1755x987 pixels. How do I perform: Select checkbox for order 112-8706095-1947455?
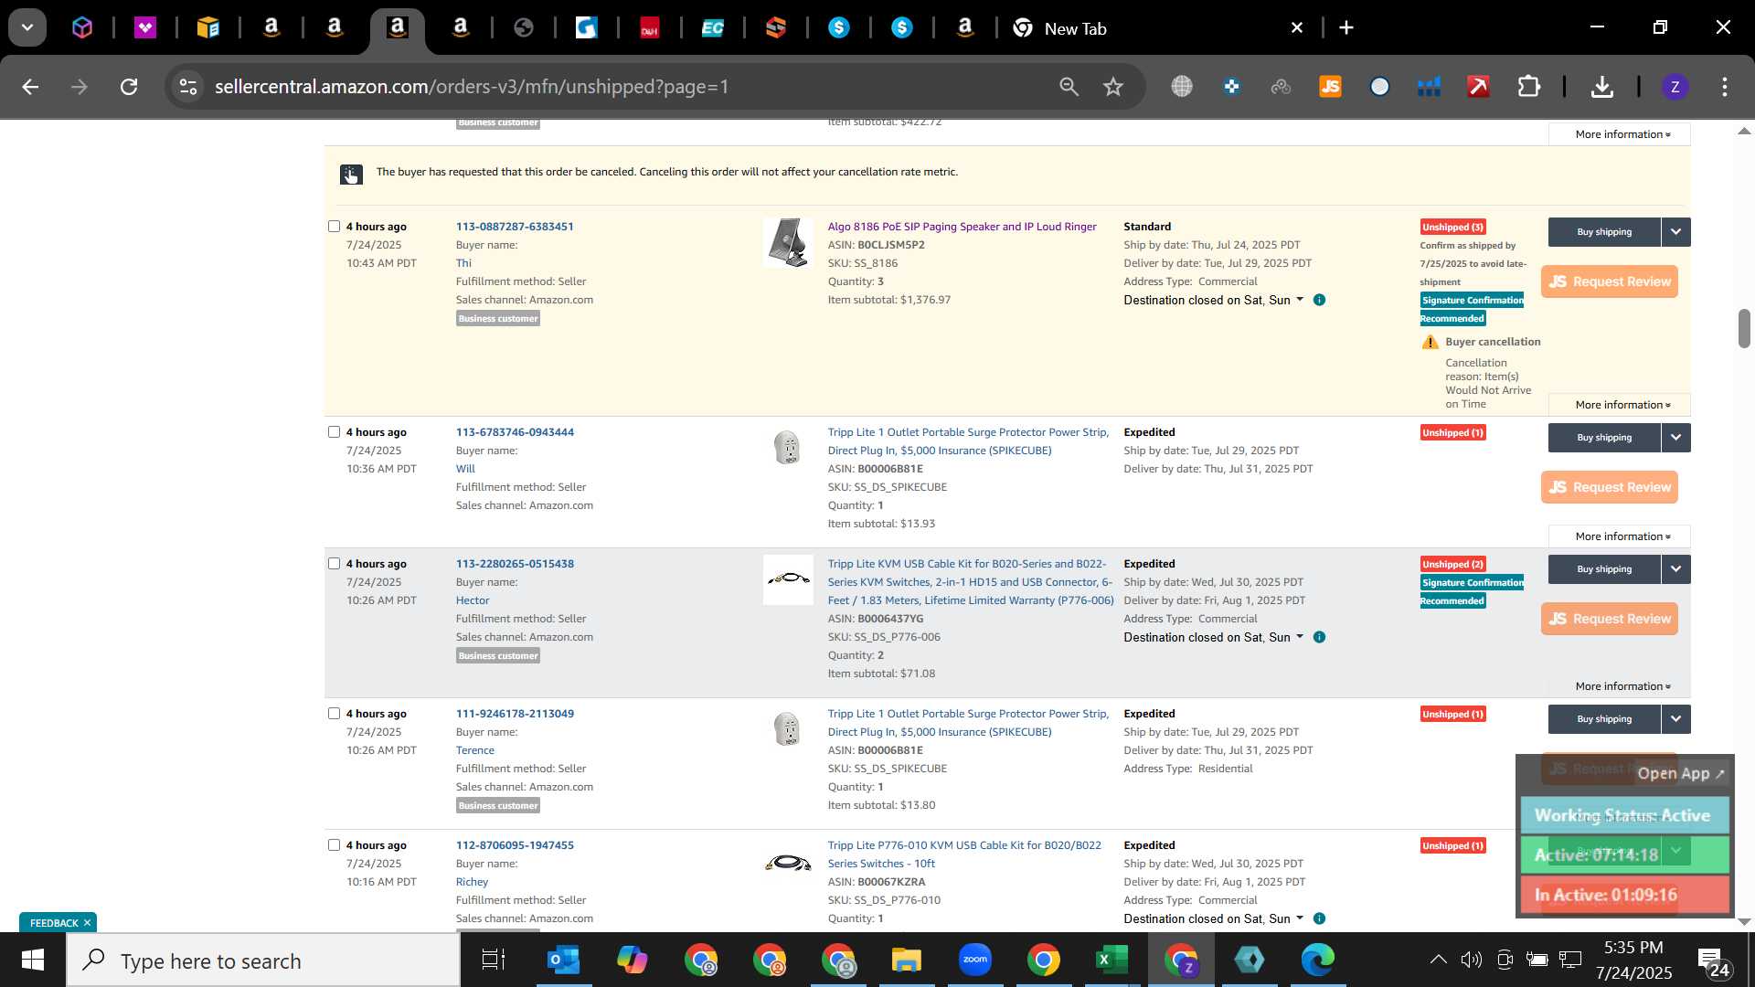point(334,844)
